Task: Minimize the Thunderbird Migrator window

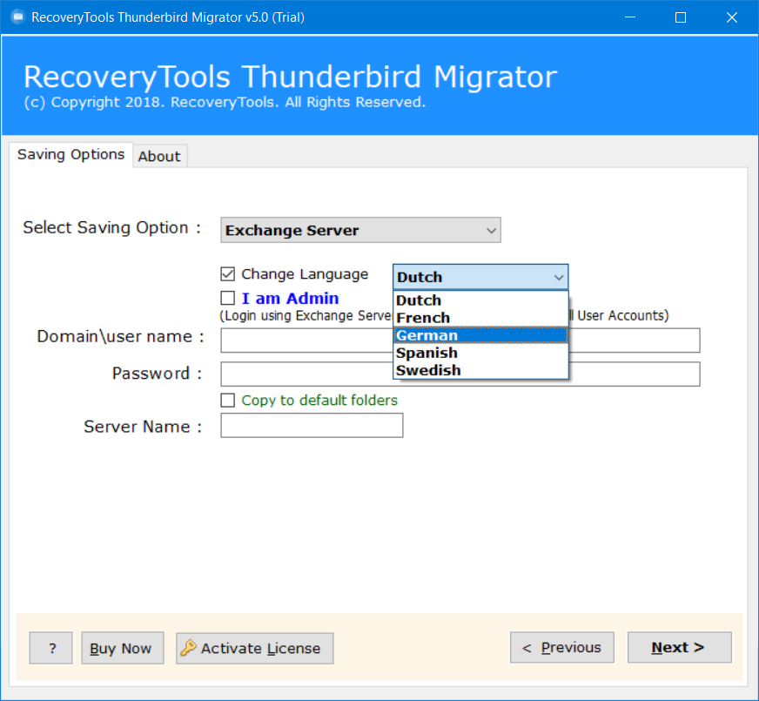Action: point(630,17)
